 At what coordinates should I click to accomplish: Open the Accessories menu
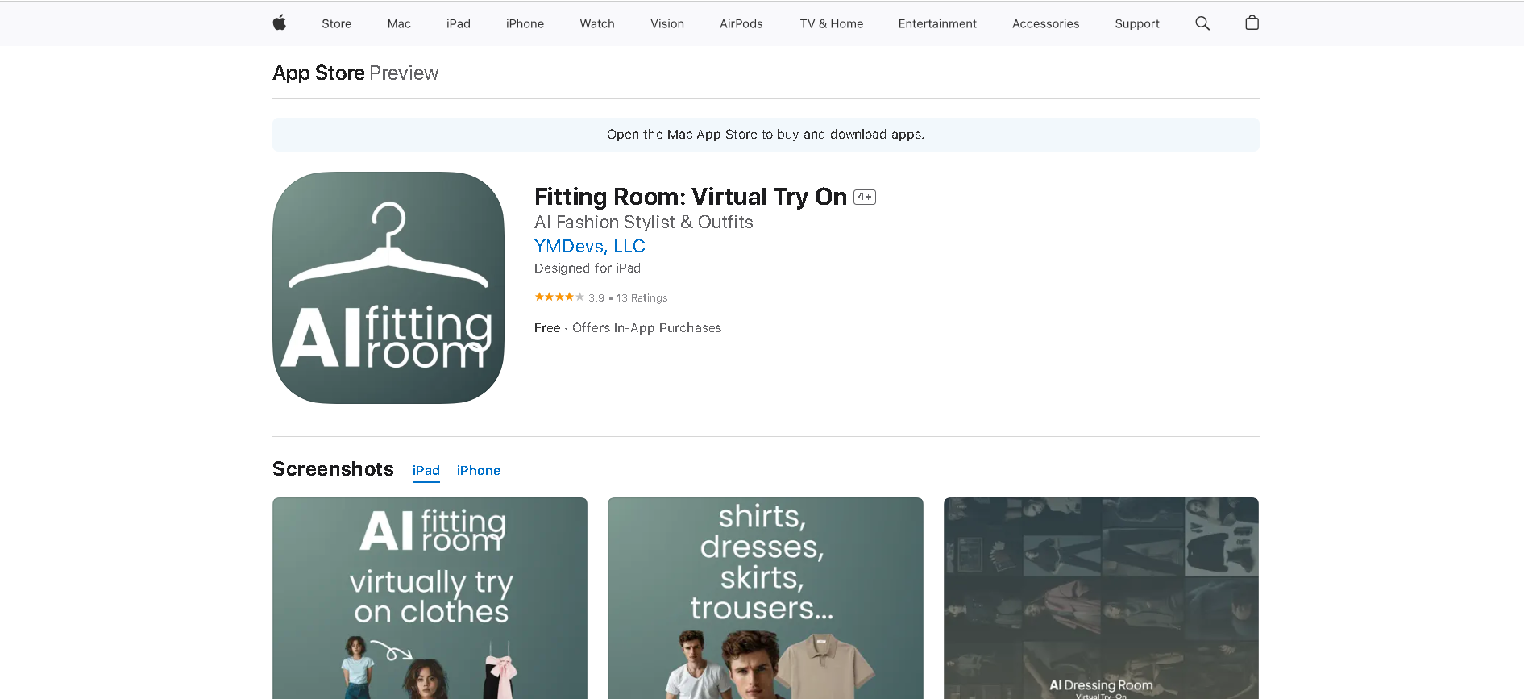pos(1045,23)
